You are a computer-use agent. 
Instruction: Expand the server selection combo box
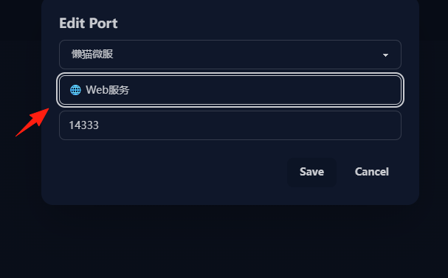point(230,55)
